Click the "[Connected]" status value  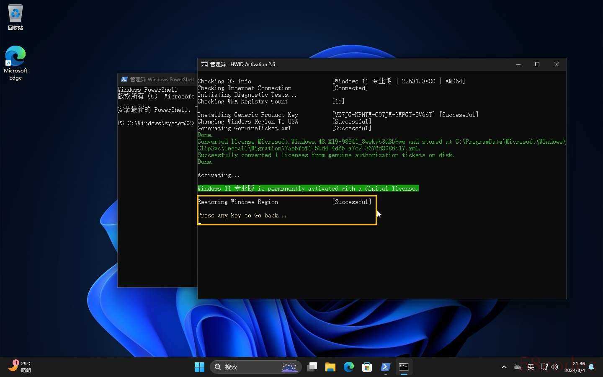click(350, 88)
